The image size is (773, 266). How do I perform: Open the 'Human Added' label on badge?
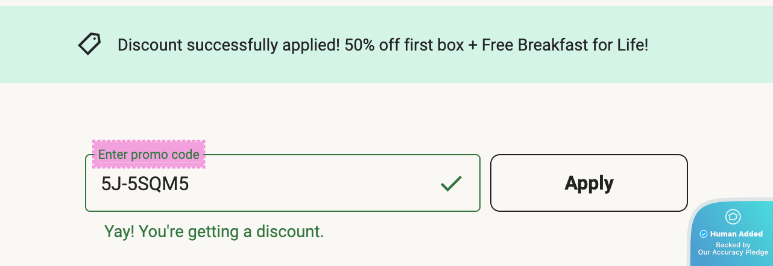[x=736, y=234]
